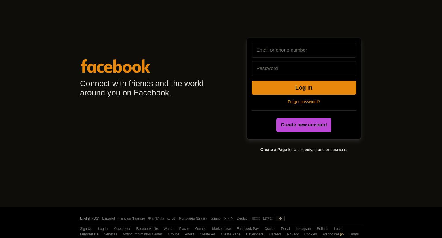Switch language to Español
This screenshot has width=442, height=238.
pyautogui.click(x=108, y=218)
